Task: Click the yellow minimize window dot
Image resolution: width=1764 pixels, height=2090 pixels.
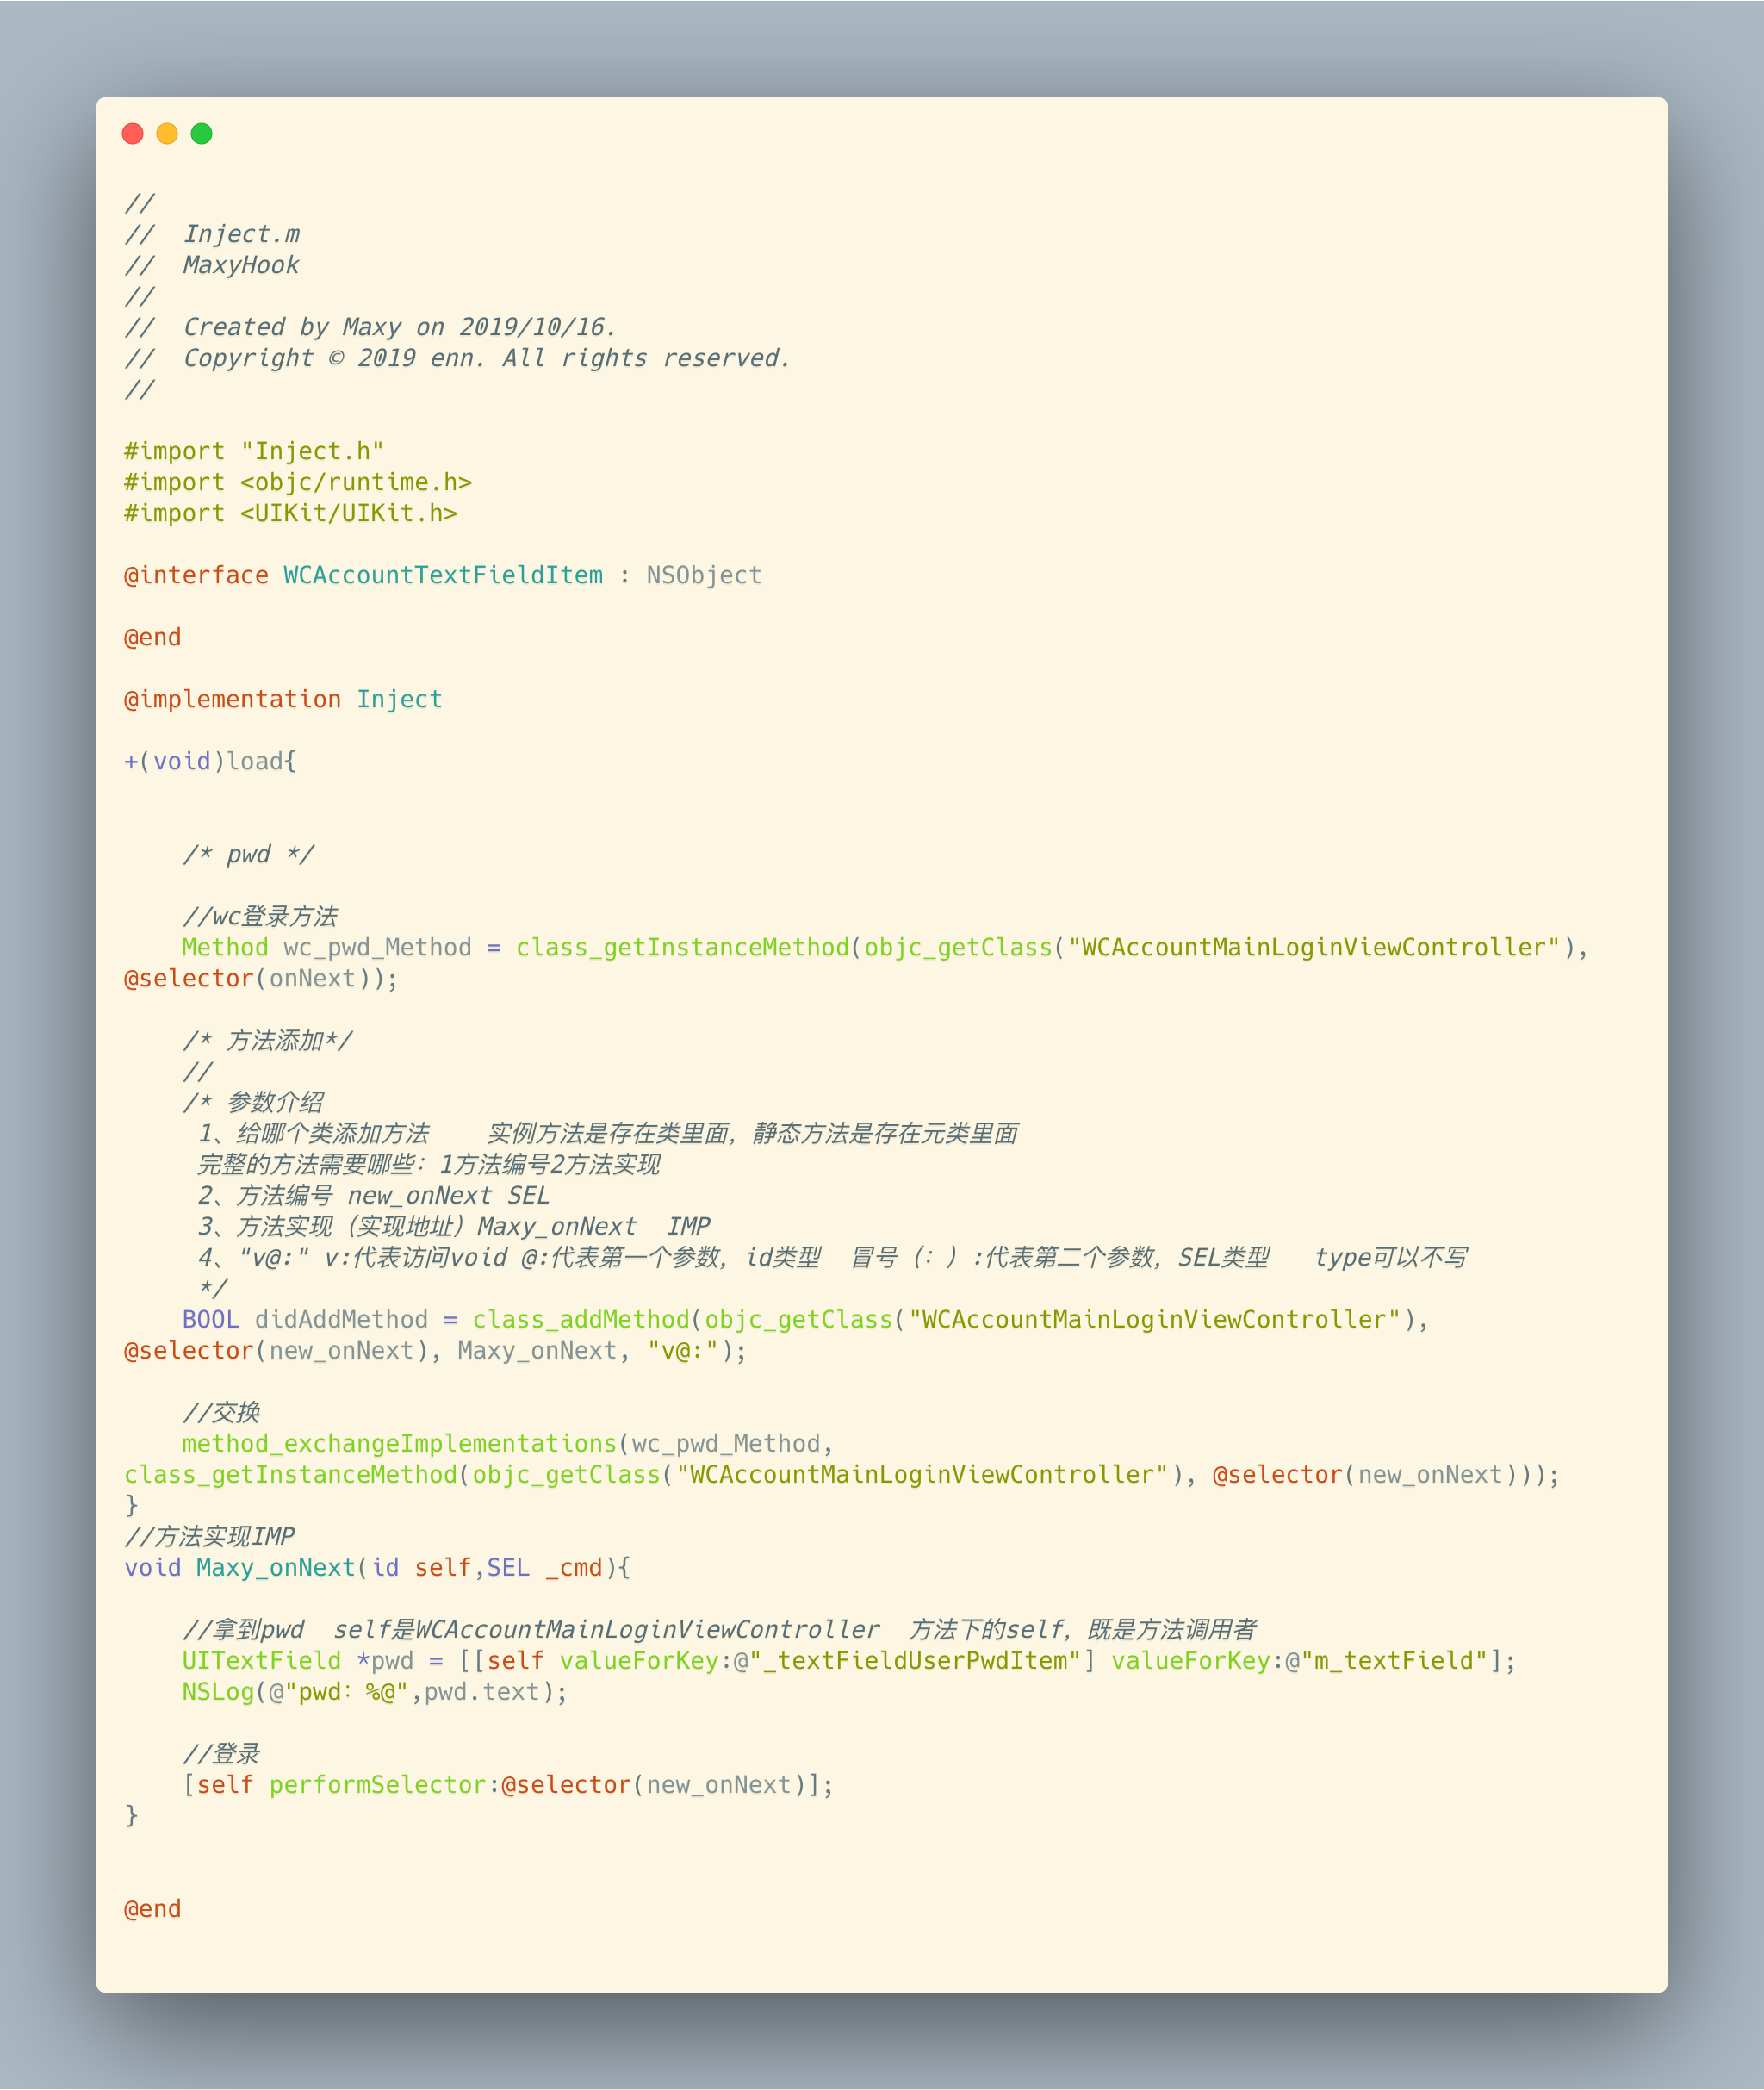Action: (167, 134)
